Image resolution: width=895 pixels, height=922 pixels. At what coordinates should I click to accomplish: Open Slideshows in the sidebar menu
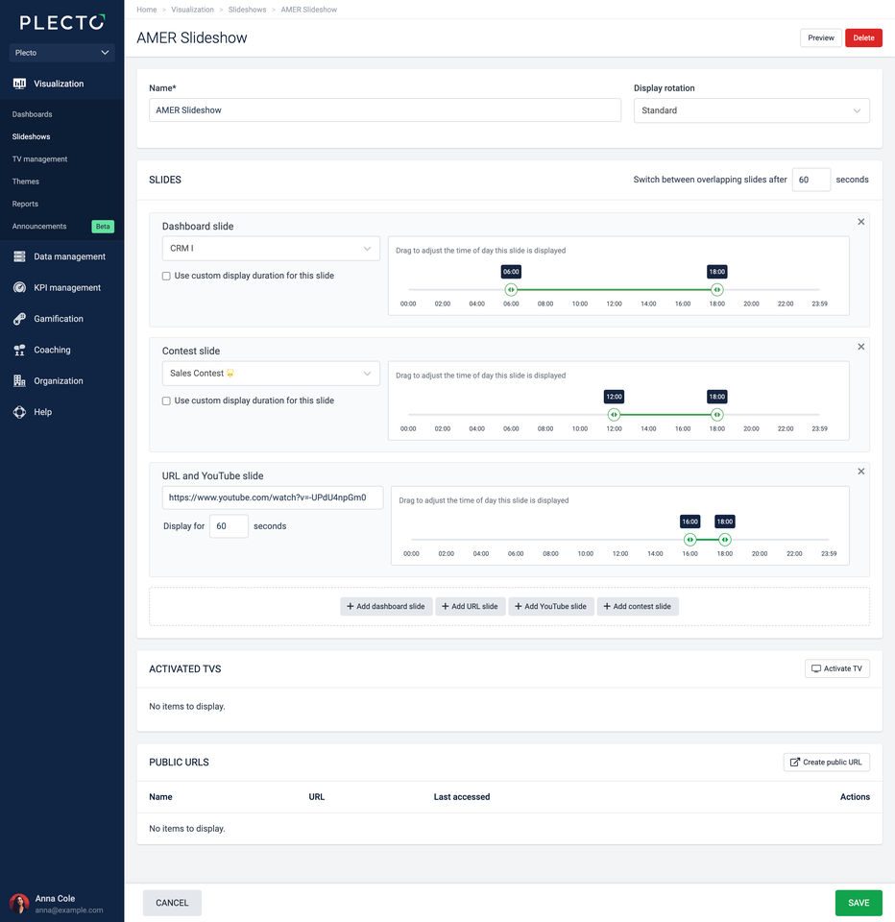pyautogui.click(x=32, y=136)
